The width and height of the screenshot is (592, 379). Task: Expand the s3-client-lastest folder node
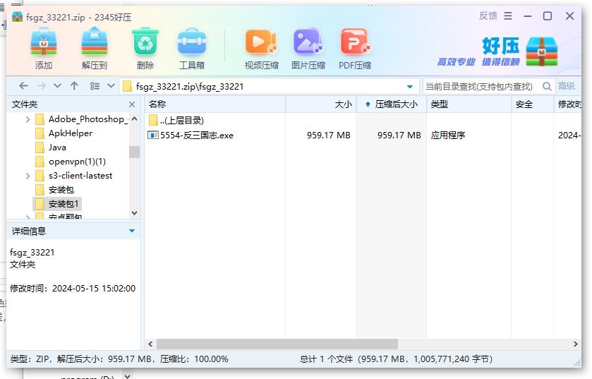(x=28, y=176)
